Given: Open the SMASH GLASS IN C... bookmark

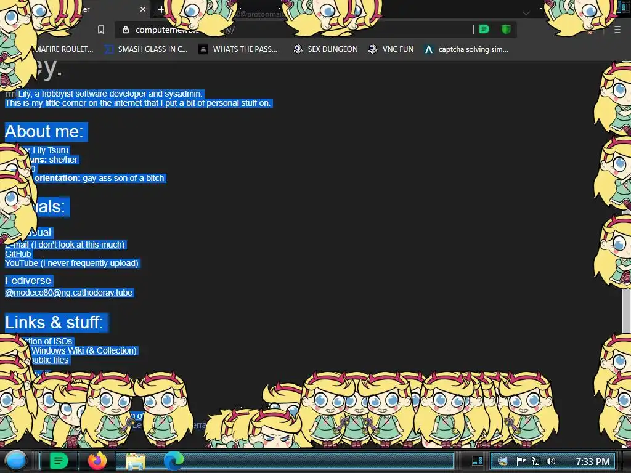Looking at the screenshot, I should 146,49.
